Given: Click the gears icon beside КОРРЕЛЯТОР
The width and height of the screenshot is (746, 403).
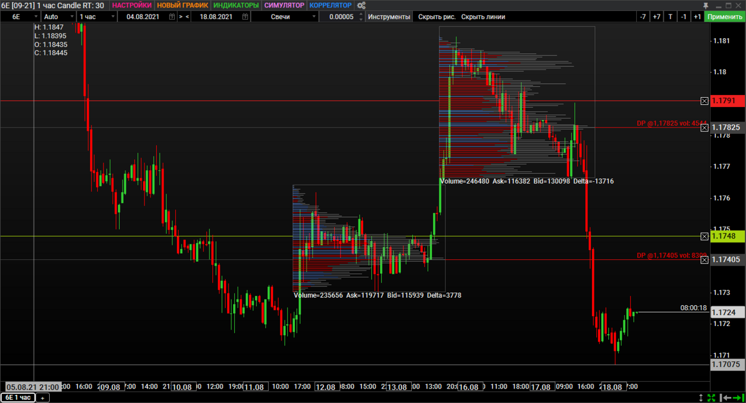Looking at the screenshot, I should [361, 5].
